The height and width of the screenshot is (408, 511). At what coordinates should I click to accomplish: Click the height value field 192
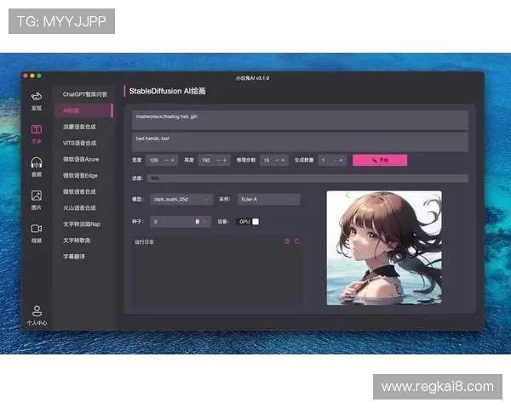point(206,160)
